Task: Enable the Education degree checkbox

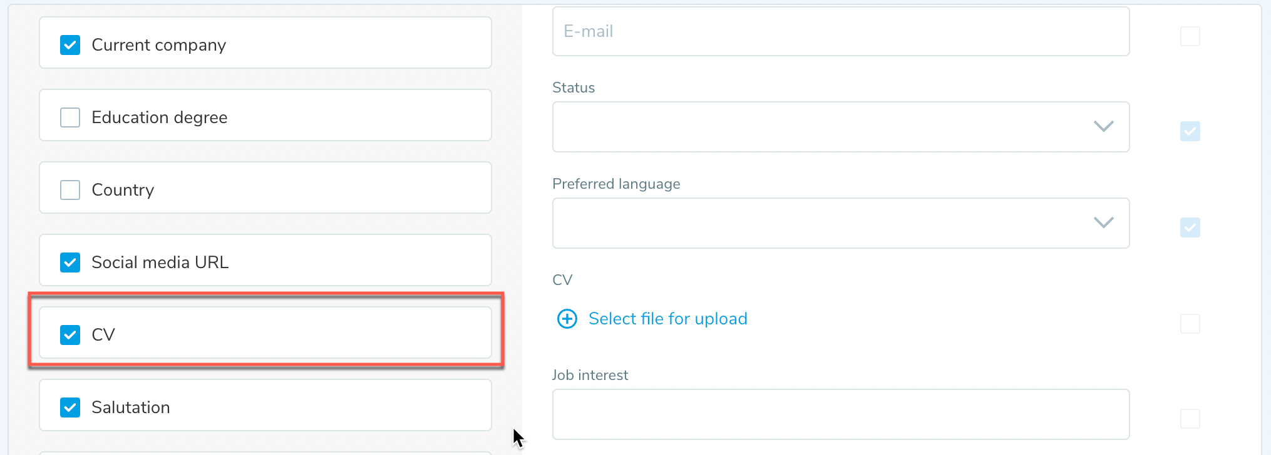Action: click(x=70, y=117)
